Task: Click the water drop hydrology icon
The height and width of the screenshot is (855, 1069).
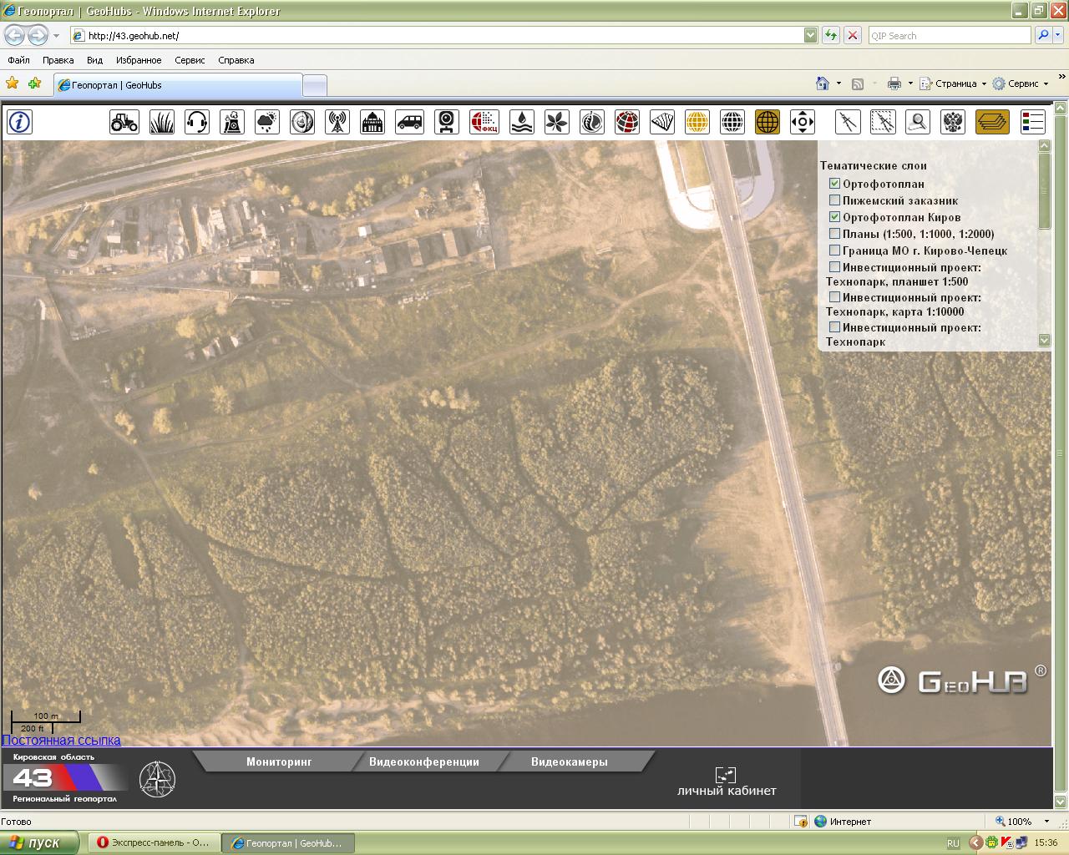Action: coord(521,122)
